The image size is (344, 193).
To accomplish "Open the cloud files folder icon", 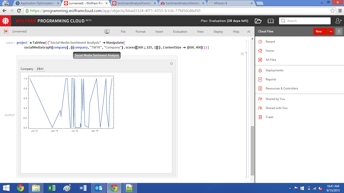I will [x=258, y=21].
